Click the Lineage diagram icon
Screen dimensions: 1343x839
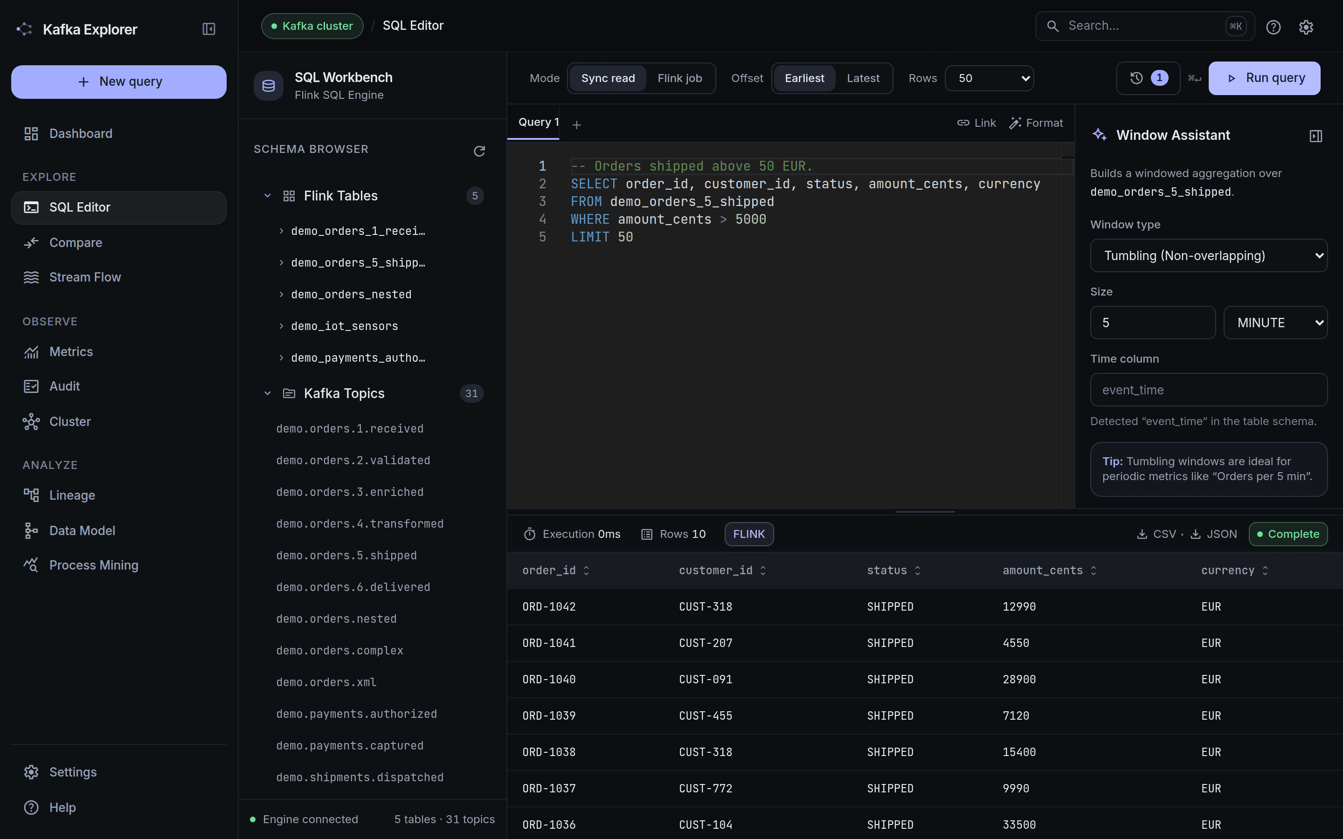click(x=31, y=495)
